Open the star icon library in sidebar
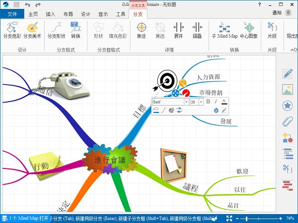 287,105
